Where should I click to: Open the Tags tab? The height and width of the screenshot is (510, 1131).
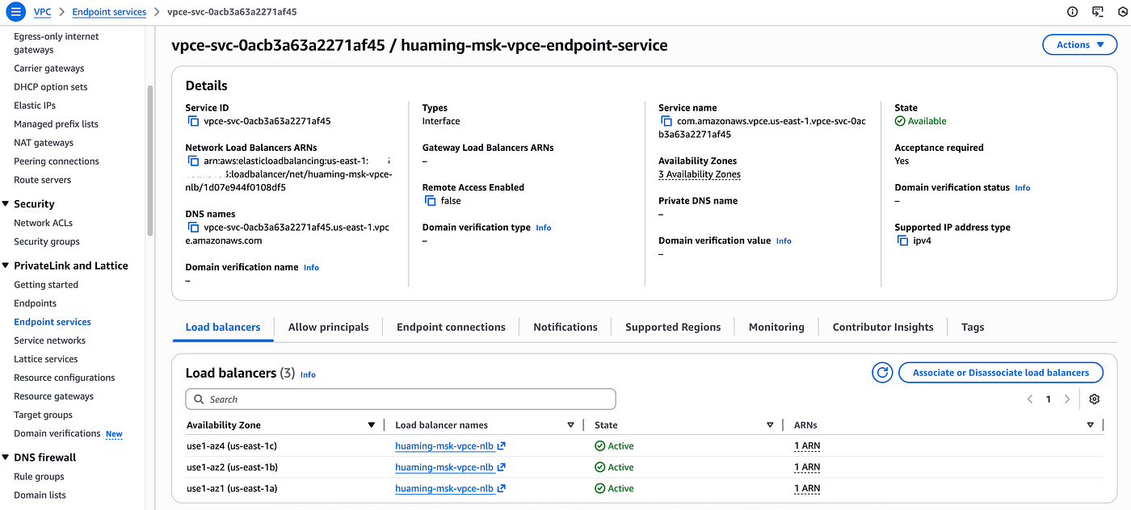973,327
